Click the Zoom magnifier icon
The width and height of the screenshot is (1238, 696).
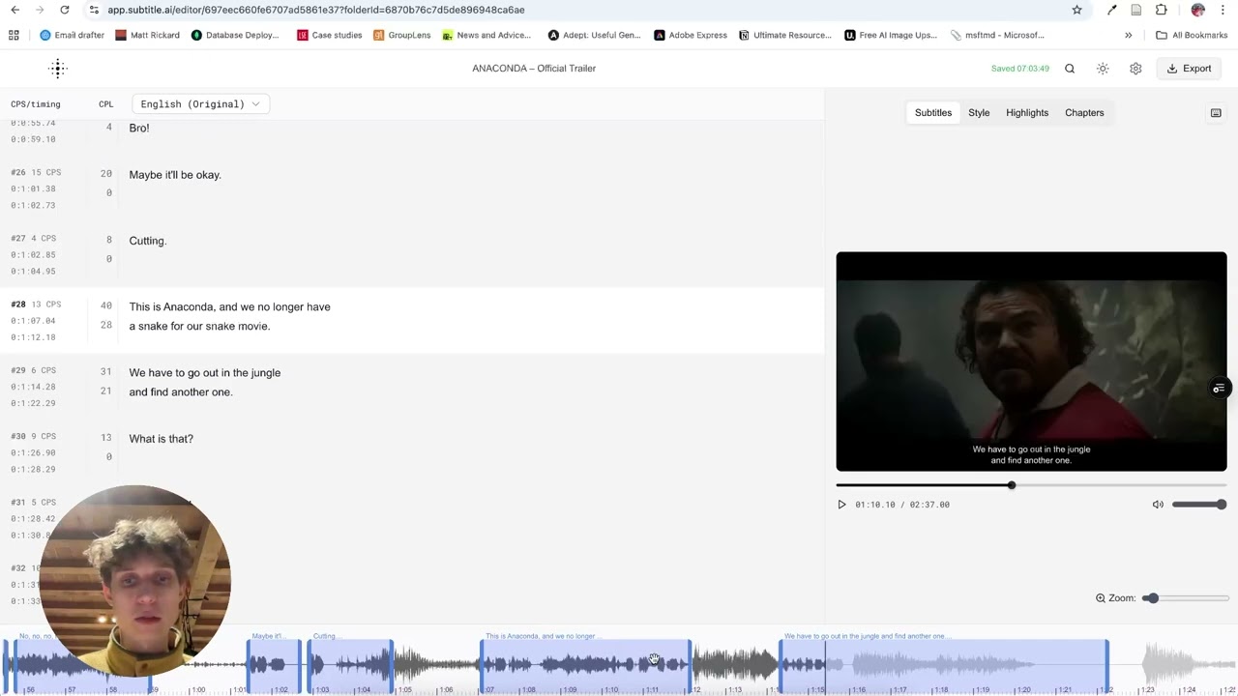(1100, 598)
